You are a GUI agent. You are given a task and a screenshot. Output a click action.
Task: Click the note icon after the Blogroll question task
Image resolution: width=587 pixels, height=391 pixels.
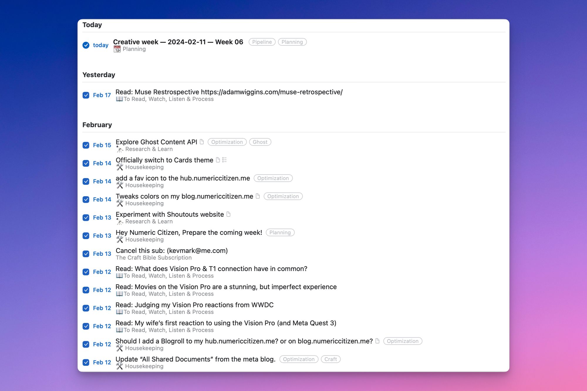[377, 341]
